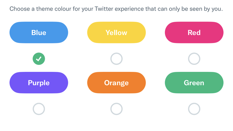This screenshot has height=131, width=233.
Task: Click the checked radio button for Blue
Action: click(39, 59)
